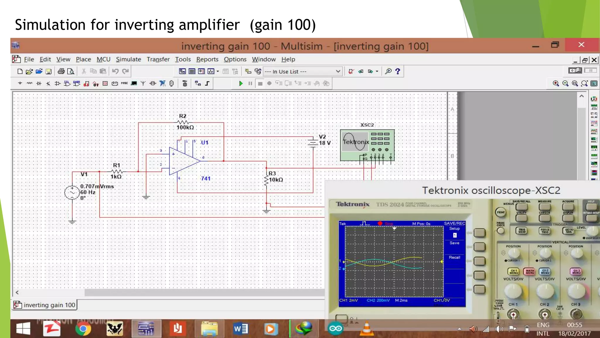Image resolution: width=600 pixels, height=338 pixels.
Task: Save the design with the floppy disk icon
Action: [x=49, y=71]
